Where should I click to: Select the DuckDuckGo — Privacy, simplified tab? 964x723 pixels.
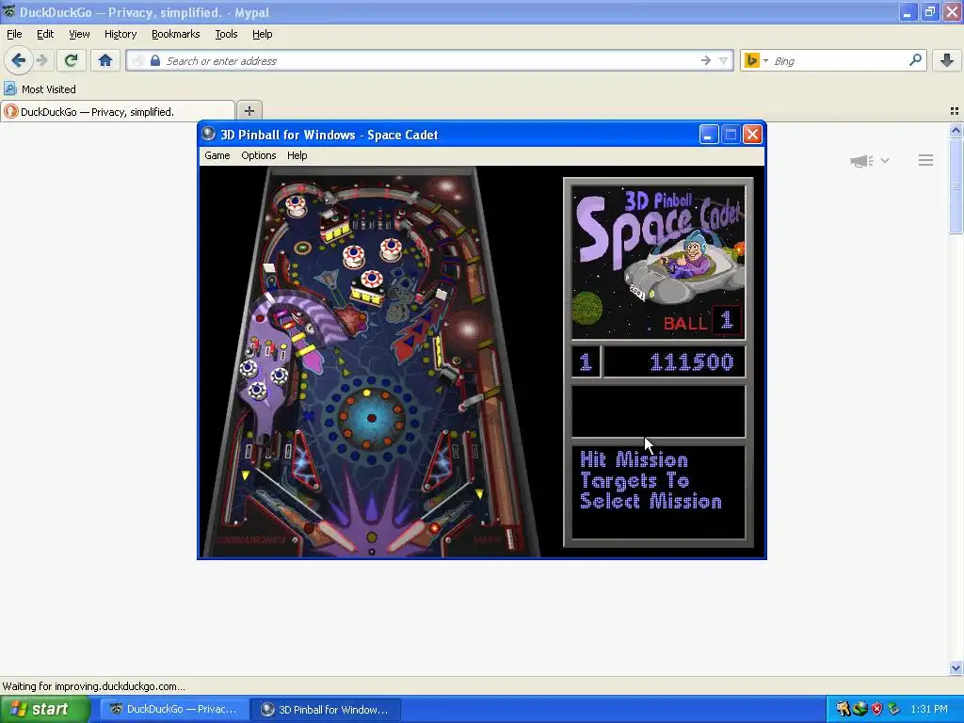(118, 111)
